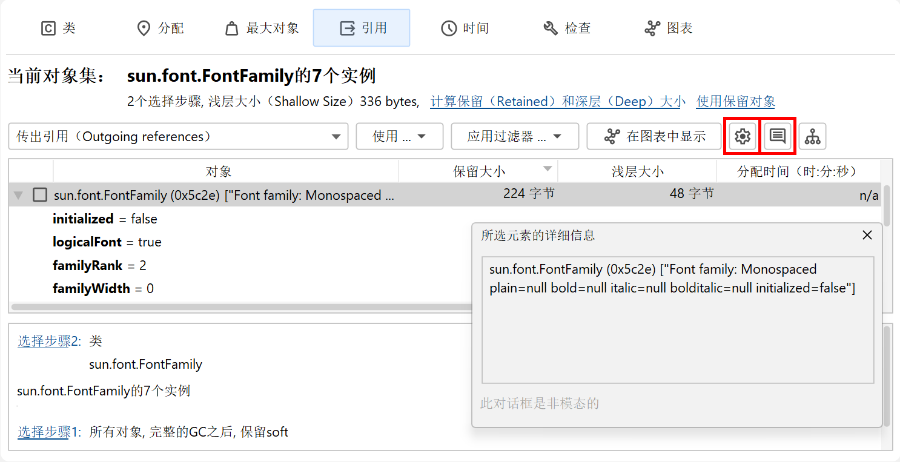
Task: Sort by the 保留大小 column header
Action: [x=478, y=171]
